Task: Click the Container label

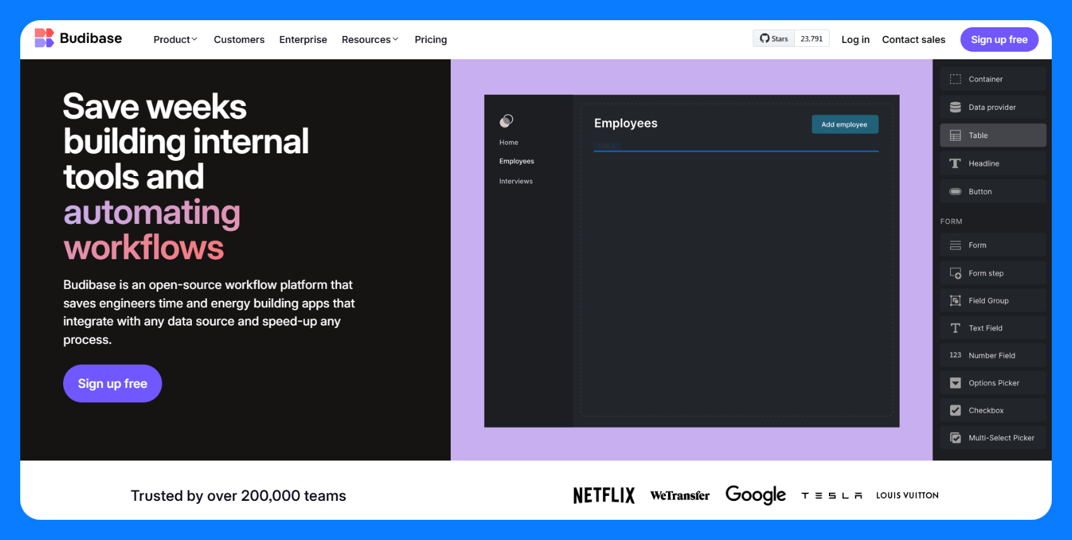Action: point(986,79)
